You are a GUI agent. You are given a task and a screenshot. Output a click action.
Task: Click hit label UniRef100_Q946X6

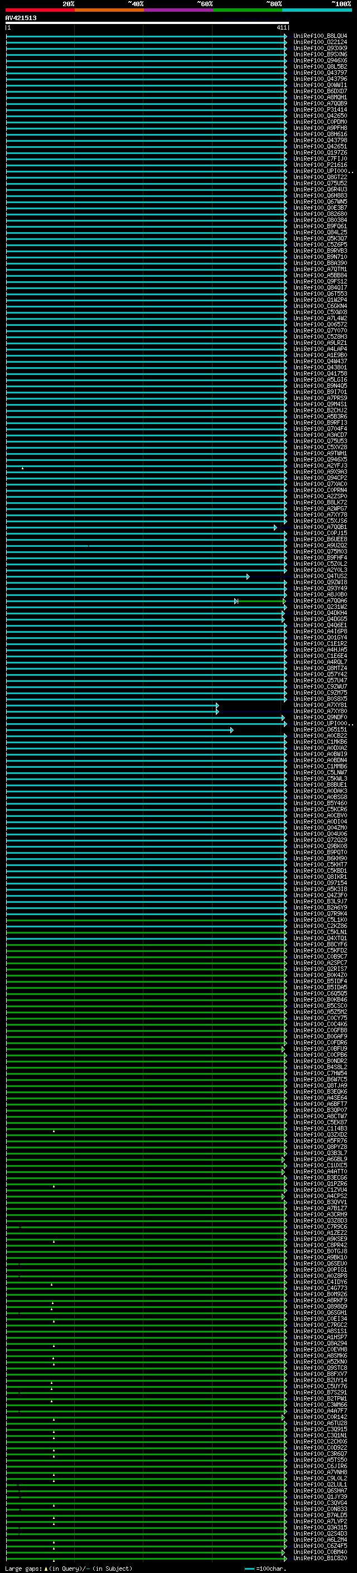(320, 60)
